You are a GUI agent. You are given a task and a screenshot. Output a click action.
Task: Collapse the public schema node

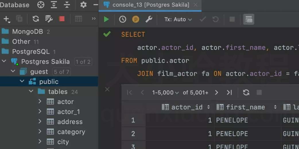[22, 81]
